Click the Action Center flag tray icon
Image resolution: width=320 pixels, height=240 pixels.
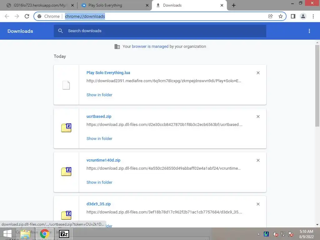(x=291, y=234)
